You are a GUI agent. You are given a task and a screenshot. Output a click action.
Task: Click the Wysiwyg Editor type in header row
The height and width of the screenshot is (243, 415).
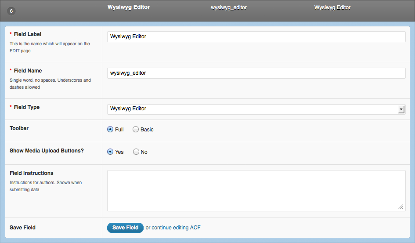332,7
